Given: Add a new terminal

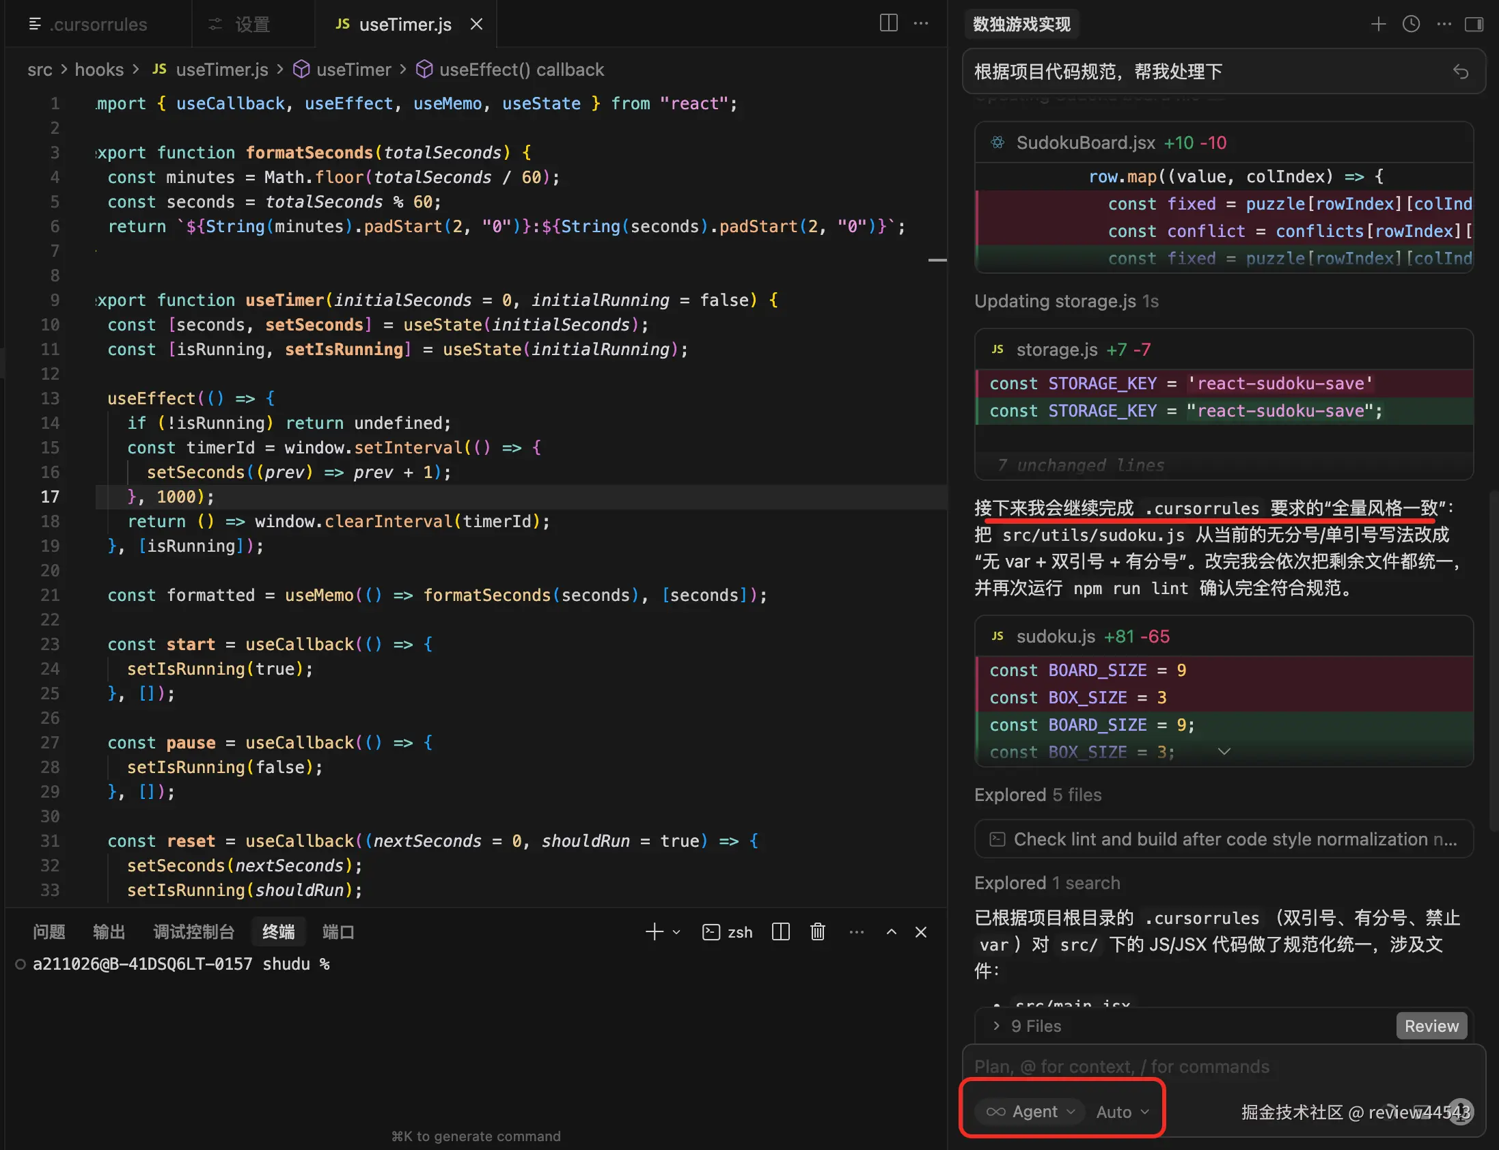Looking at the screenshot, I should tap(654, 931).
